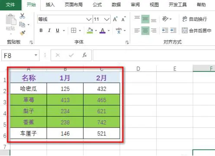Click the 自动换行 wrap text button
The width and height of the screenshot is (215, 156).
(195, 19)
